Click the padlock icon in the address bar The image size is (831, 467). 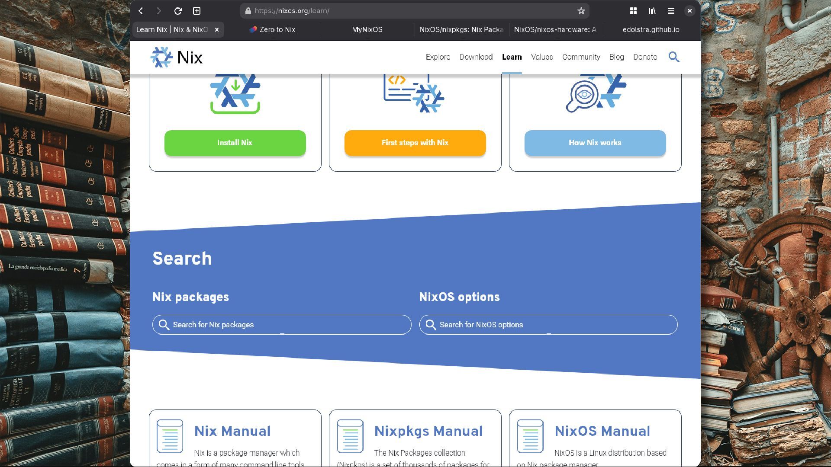pos(248,11)
